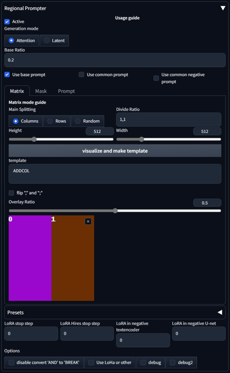Enable flip "," and ";" checkbox

pyautogui.click(x=11, y=193)
